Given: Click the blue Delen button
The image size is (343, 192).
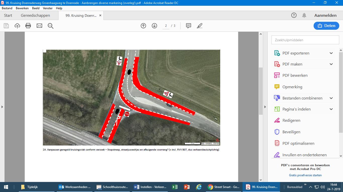Looking at the screenshot, I should click(x=326, y=26).
